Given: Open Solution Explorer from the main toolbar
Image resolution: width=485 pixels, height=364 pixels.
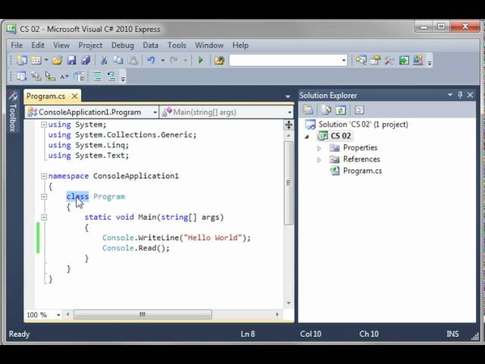Looking at the screenshot, I should (361, 60).
